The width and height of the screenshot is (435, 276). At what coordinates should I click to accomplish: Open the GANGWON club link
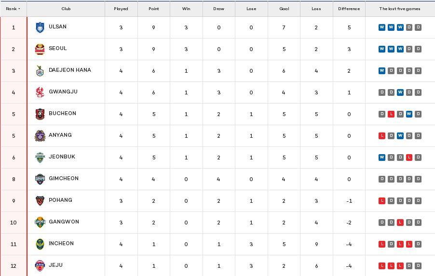64,222
